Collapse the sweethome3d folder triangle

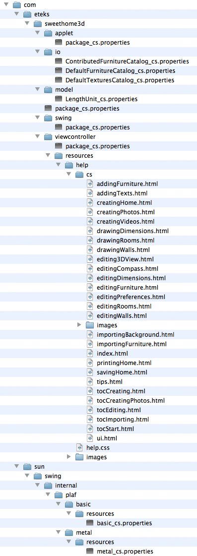click(27, 24)
